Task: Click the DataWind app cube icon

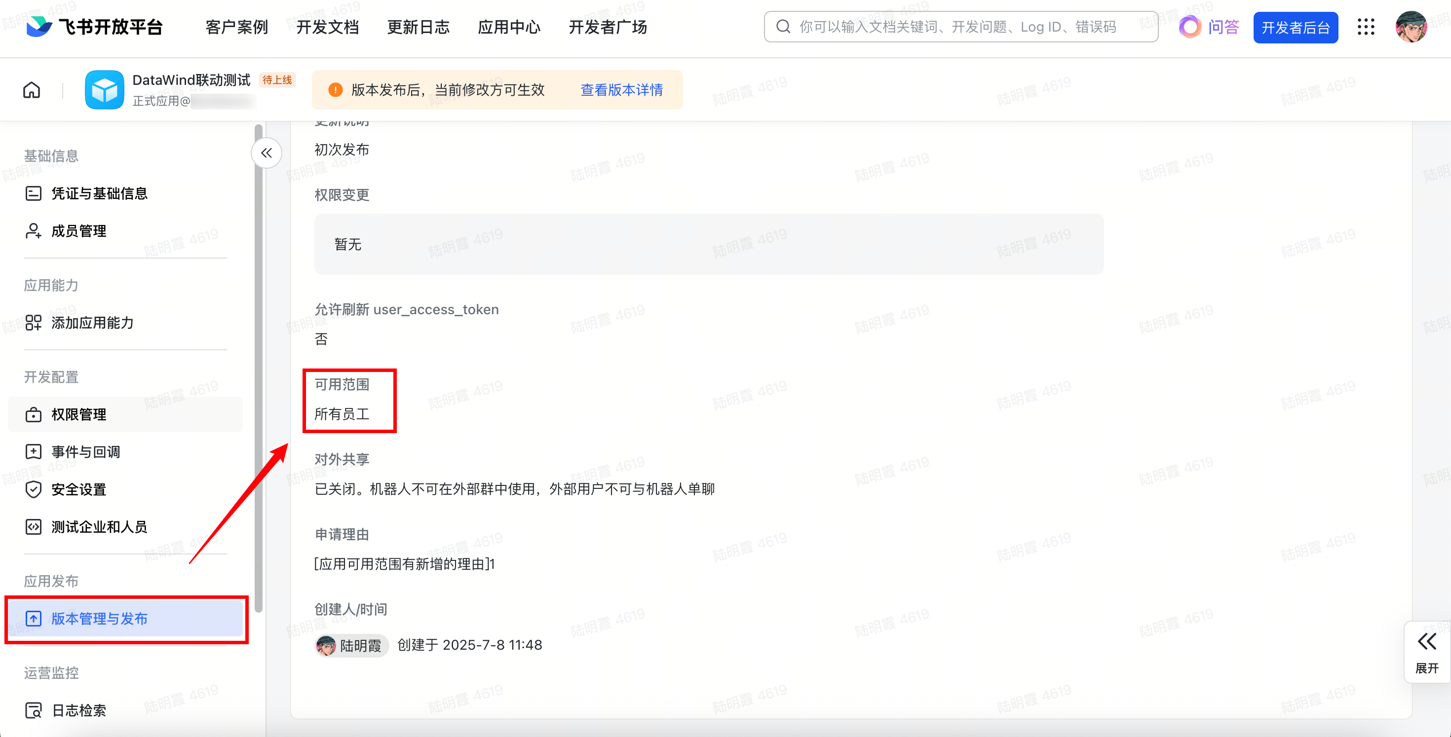Action: pos(104,89)
